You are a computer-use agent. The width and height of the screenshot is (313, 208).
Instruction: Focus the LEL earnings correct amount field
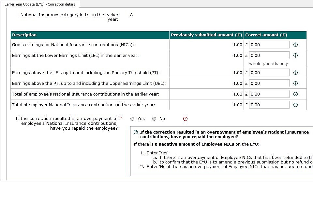coord(269,56)
